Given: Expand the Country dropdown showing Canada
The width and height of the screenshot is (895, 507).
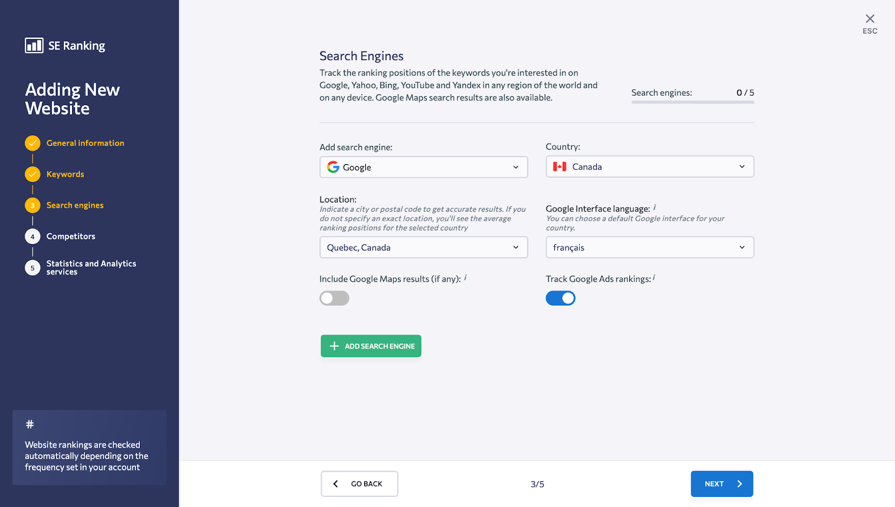Looking at the screenshot, I should click(649, 167).
